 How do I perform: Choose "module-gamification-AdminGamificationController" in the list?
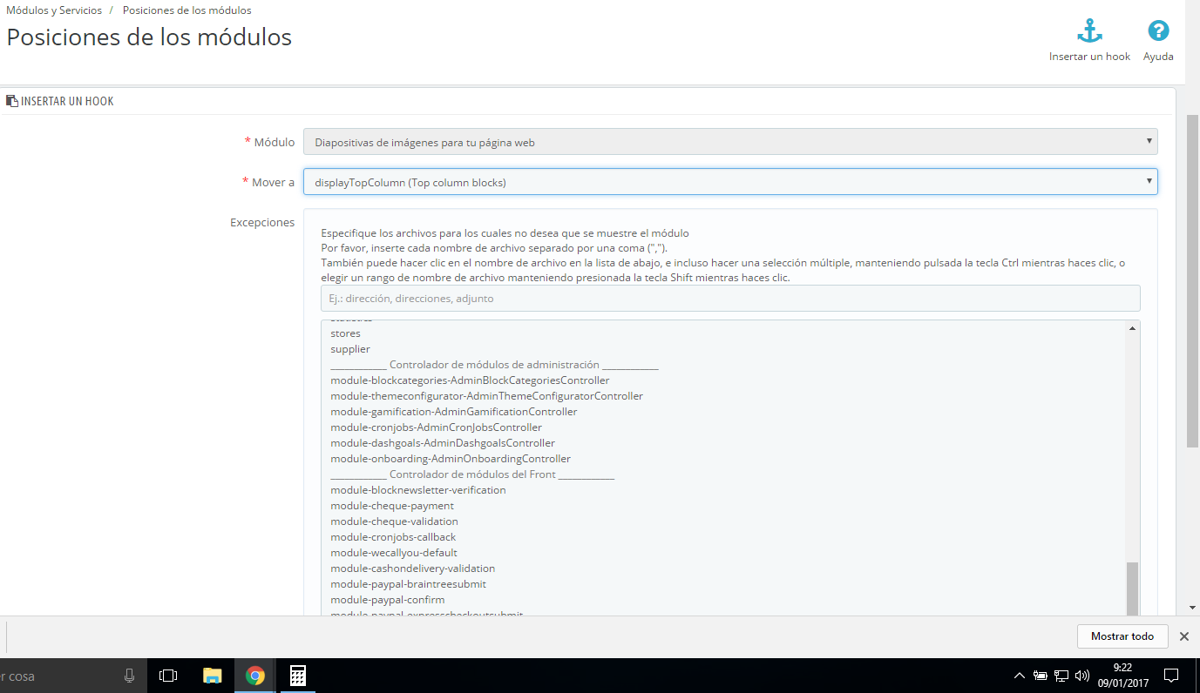coord(454,412)
